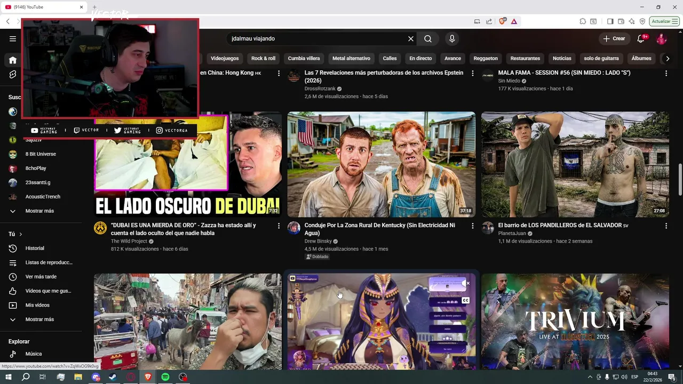683x384 pixels.
Task: Open options for the Epstein revelations video
Action: pos(472,73)
